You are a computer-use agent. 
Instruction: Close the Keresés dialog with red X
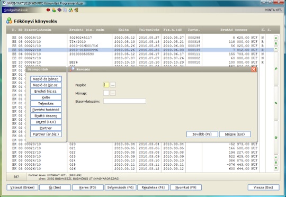coord(254,69)
